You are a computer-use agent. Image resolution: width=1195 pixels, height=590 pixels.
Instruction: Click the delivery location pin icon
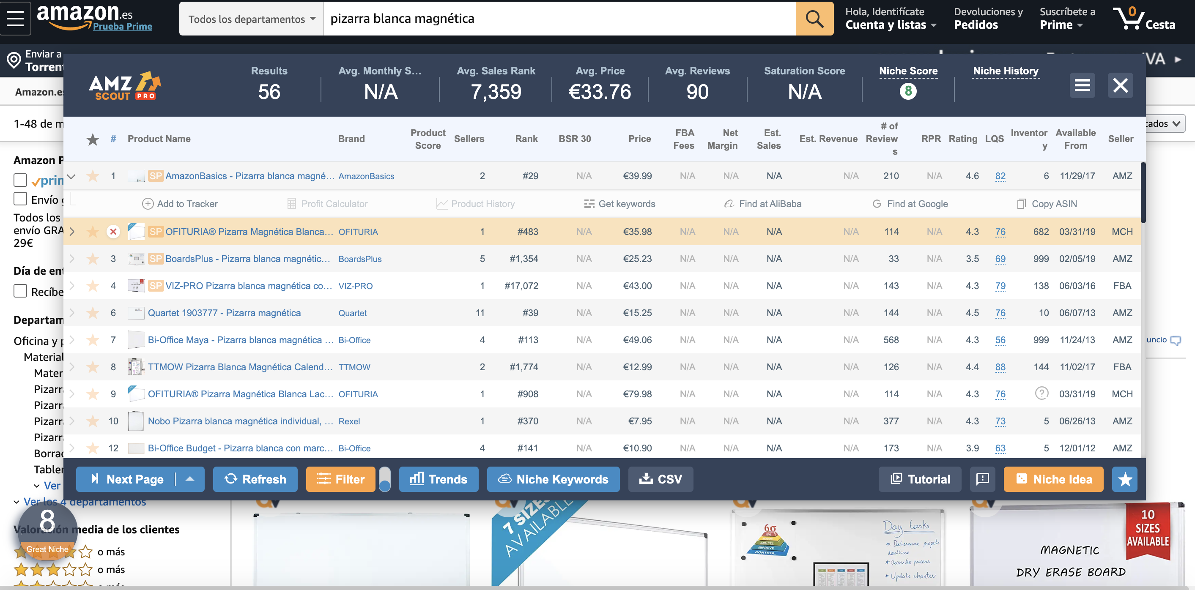coord(14,60)
